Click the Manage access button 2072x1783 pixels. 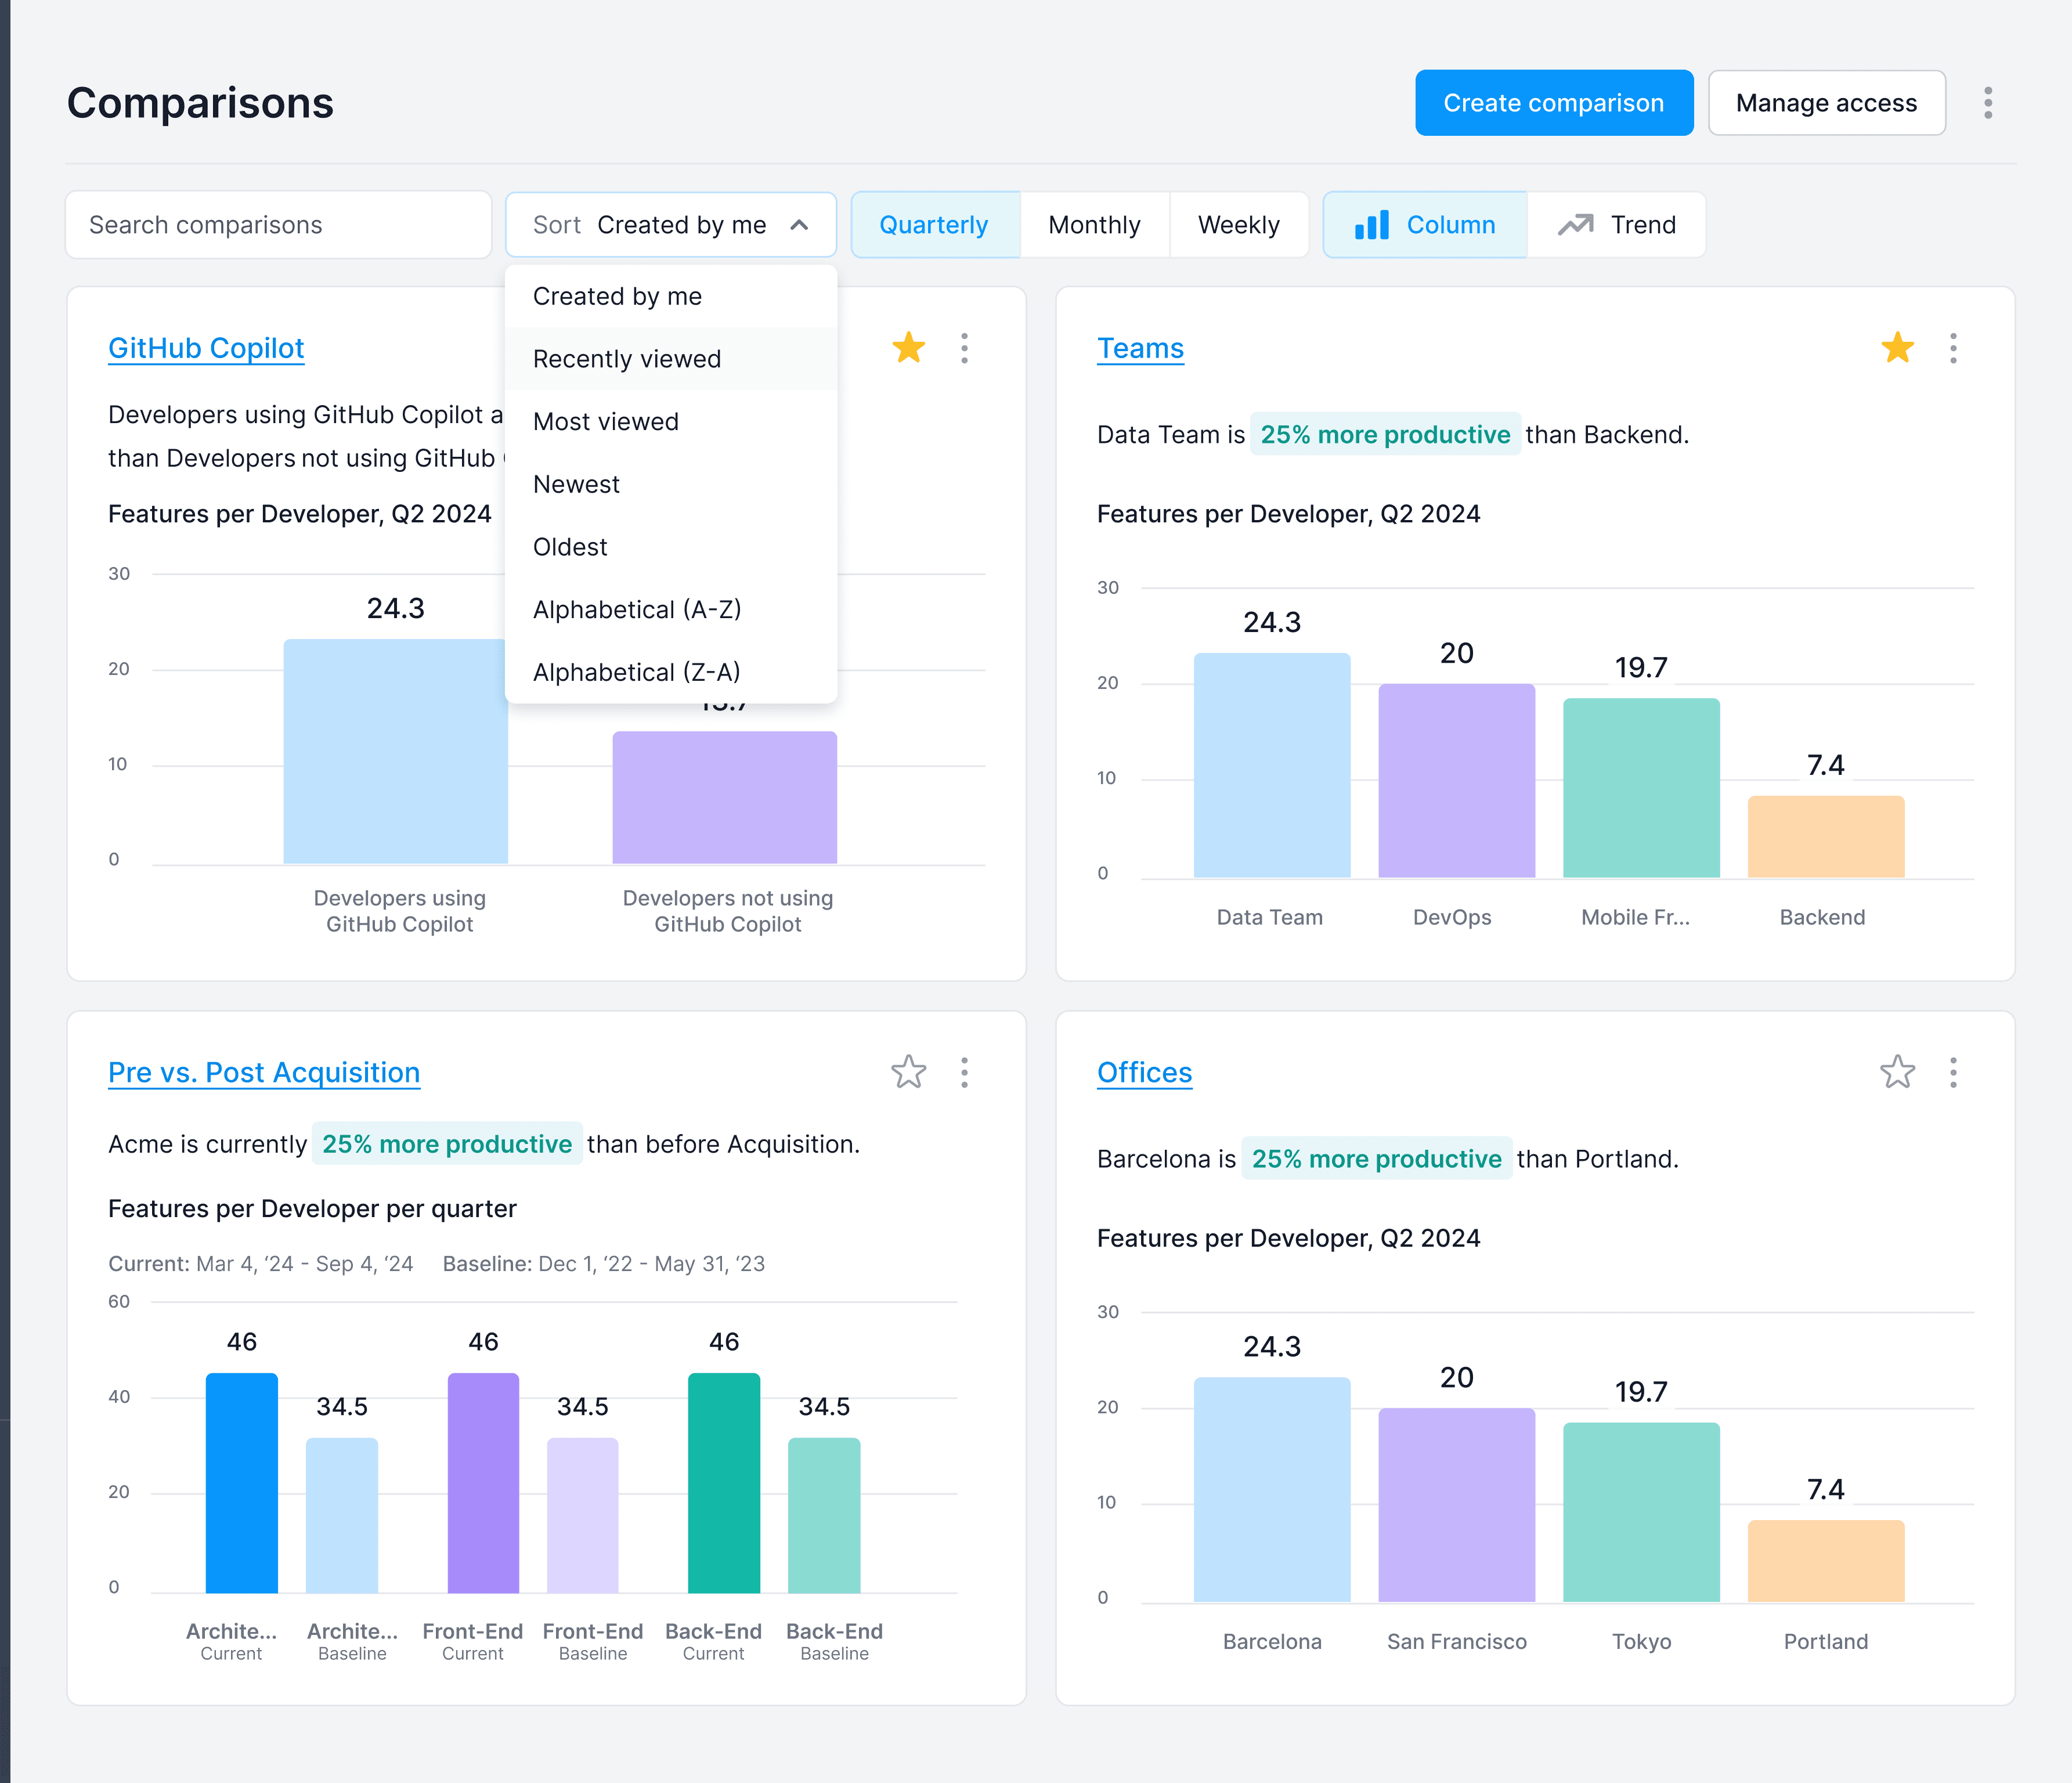coord(1826,102)
